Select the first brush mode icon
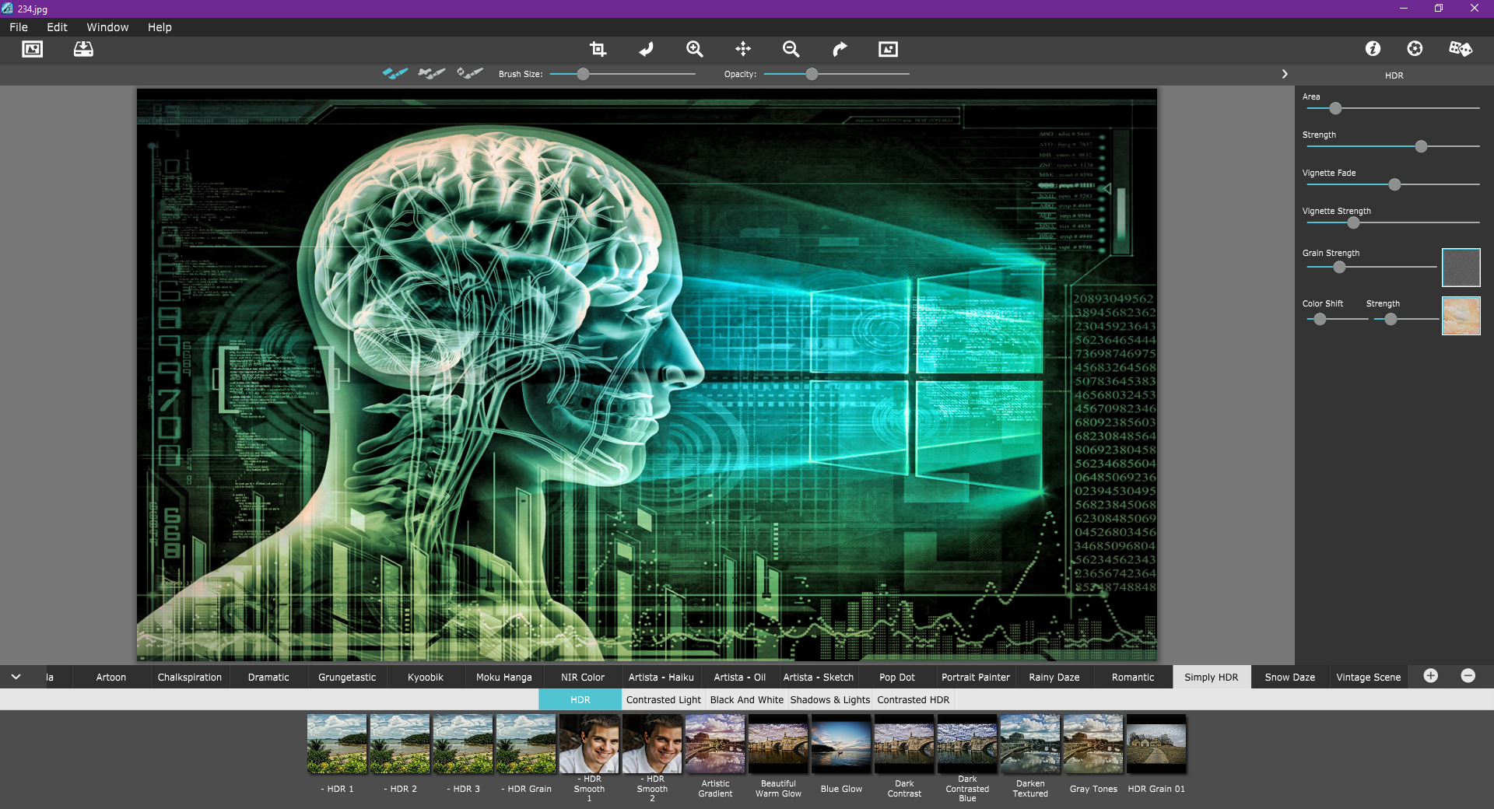This screenshot has width=1494, height=809. [395, 73]
